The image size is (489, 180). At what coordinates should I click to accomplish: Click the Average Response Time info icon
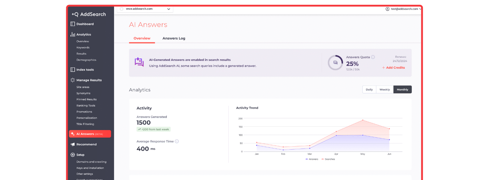tap(177, 141)
